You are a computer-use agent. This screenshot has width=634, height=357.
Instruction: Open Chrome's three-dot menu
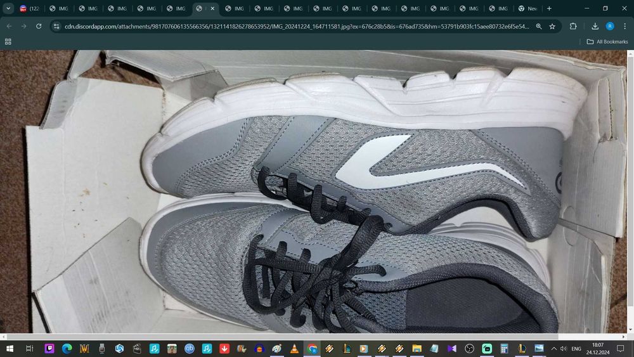[x=624, y=26]
